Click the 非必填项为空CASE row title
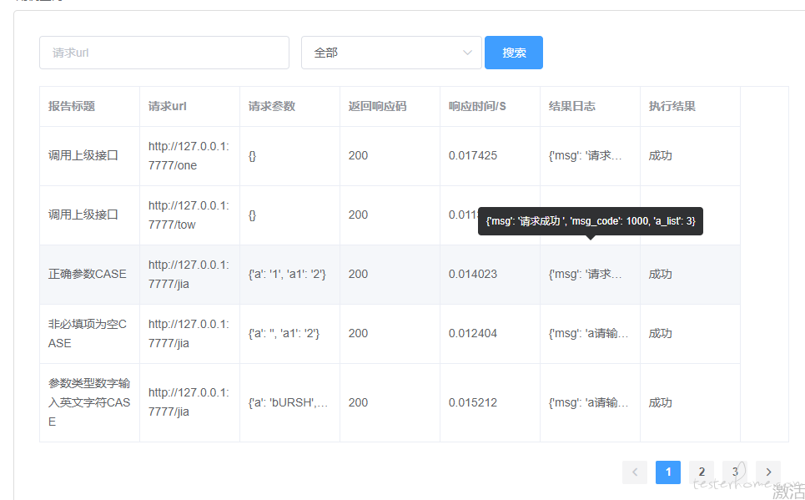805x500 pixels. point(88,333)
